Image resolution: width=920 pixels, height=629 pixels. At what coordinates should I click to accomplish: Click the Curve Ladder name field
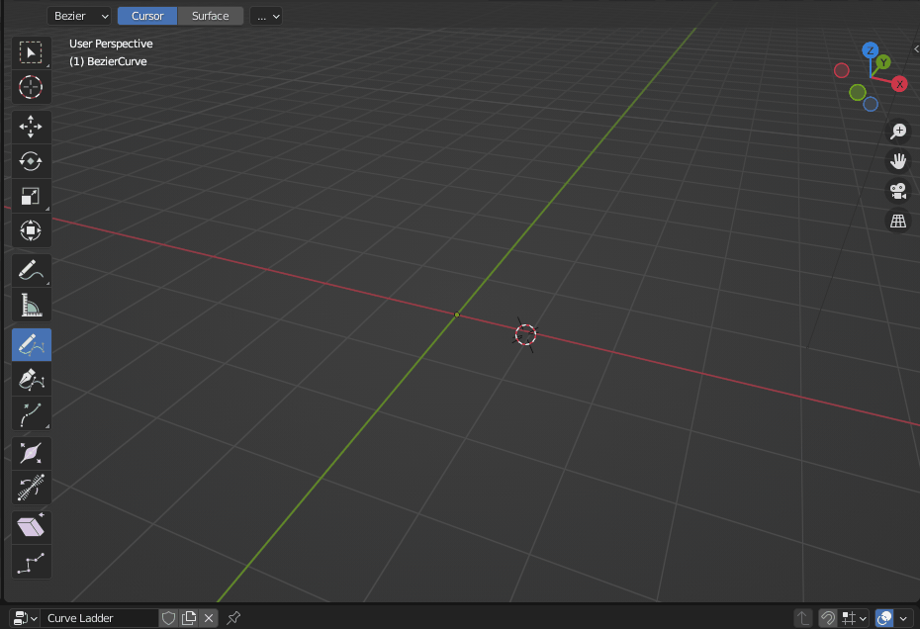[100, 618]
